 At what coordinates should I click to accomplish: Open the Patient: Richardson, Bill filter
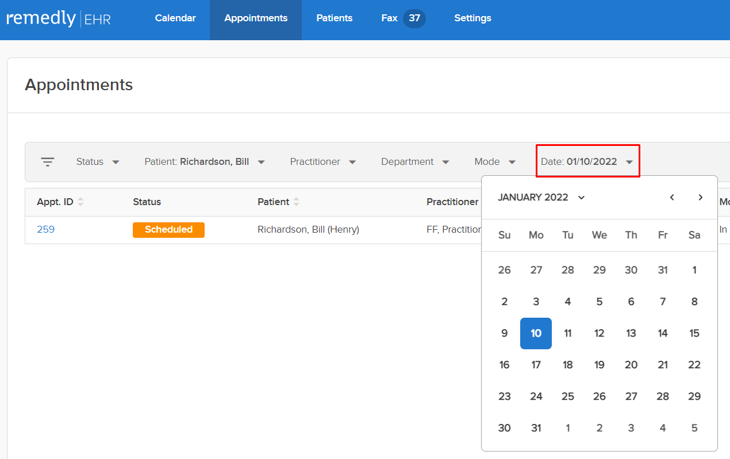coord(205,162)
